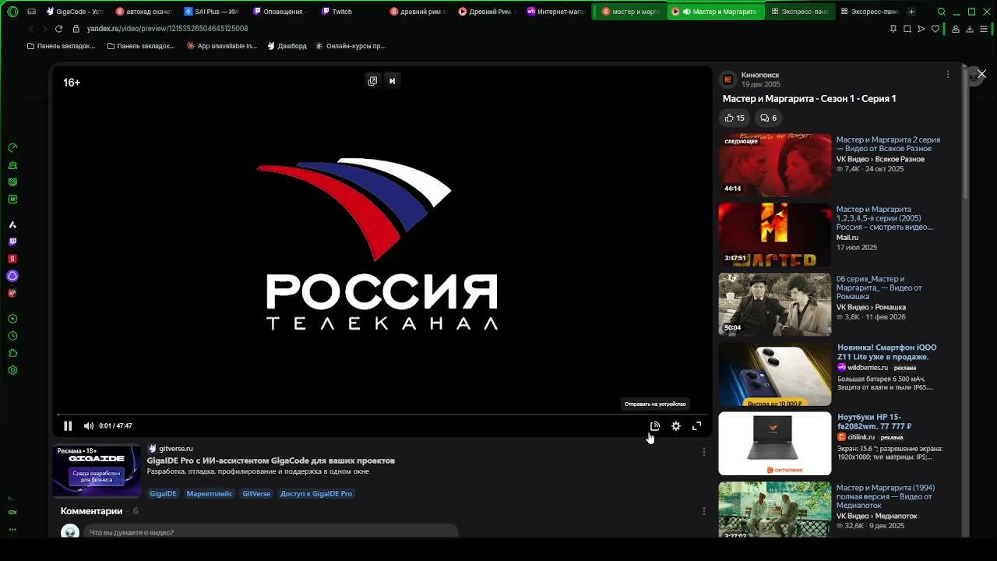This screenshot has width=997, height=561.
Task: Open the GigaIDE Pro ad headline
Action: (271, 460)
